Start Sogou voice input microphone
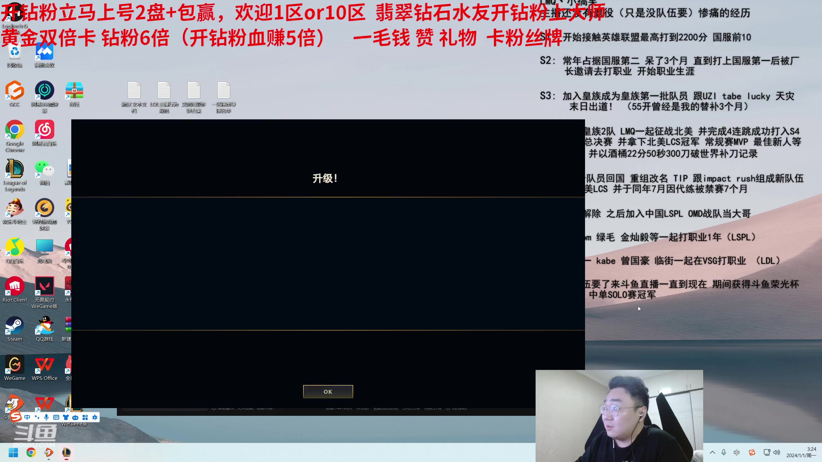The image size is (822, 462). pos(47,417)
